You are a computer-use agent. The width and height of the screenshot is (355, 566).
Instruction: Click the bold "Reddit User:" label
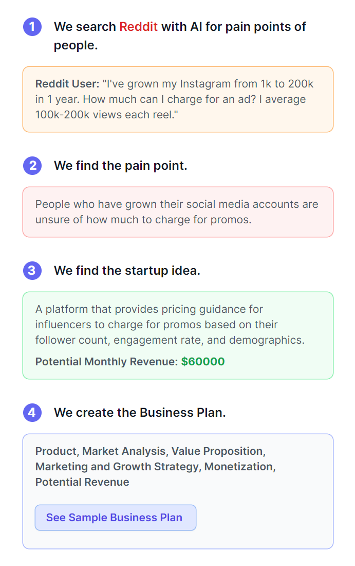67,84
